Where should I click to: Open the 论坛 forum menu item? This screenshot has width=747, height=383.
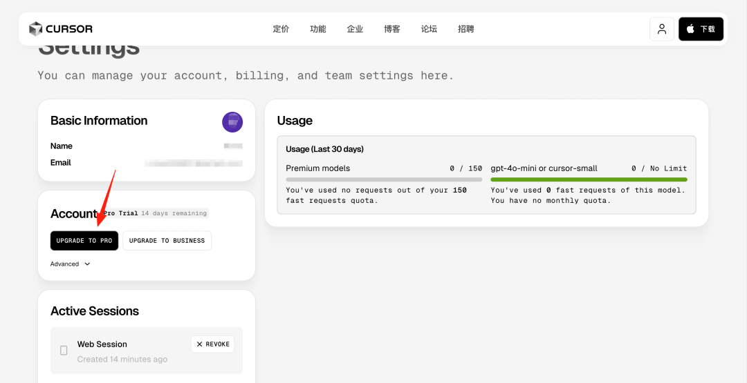click(429, 29)
